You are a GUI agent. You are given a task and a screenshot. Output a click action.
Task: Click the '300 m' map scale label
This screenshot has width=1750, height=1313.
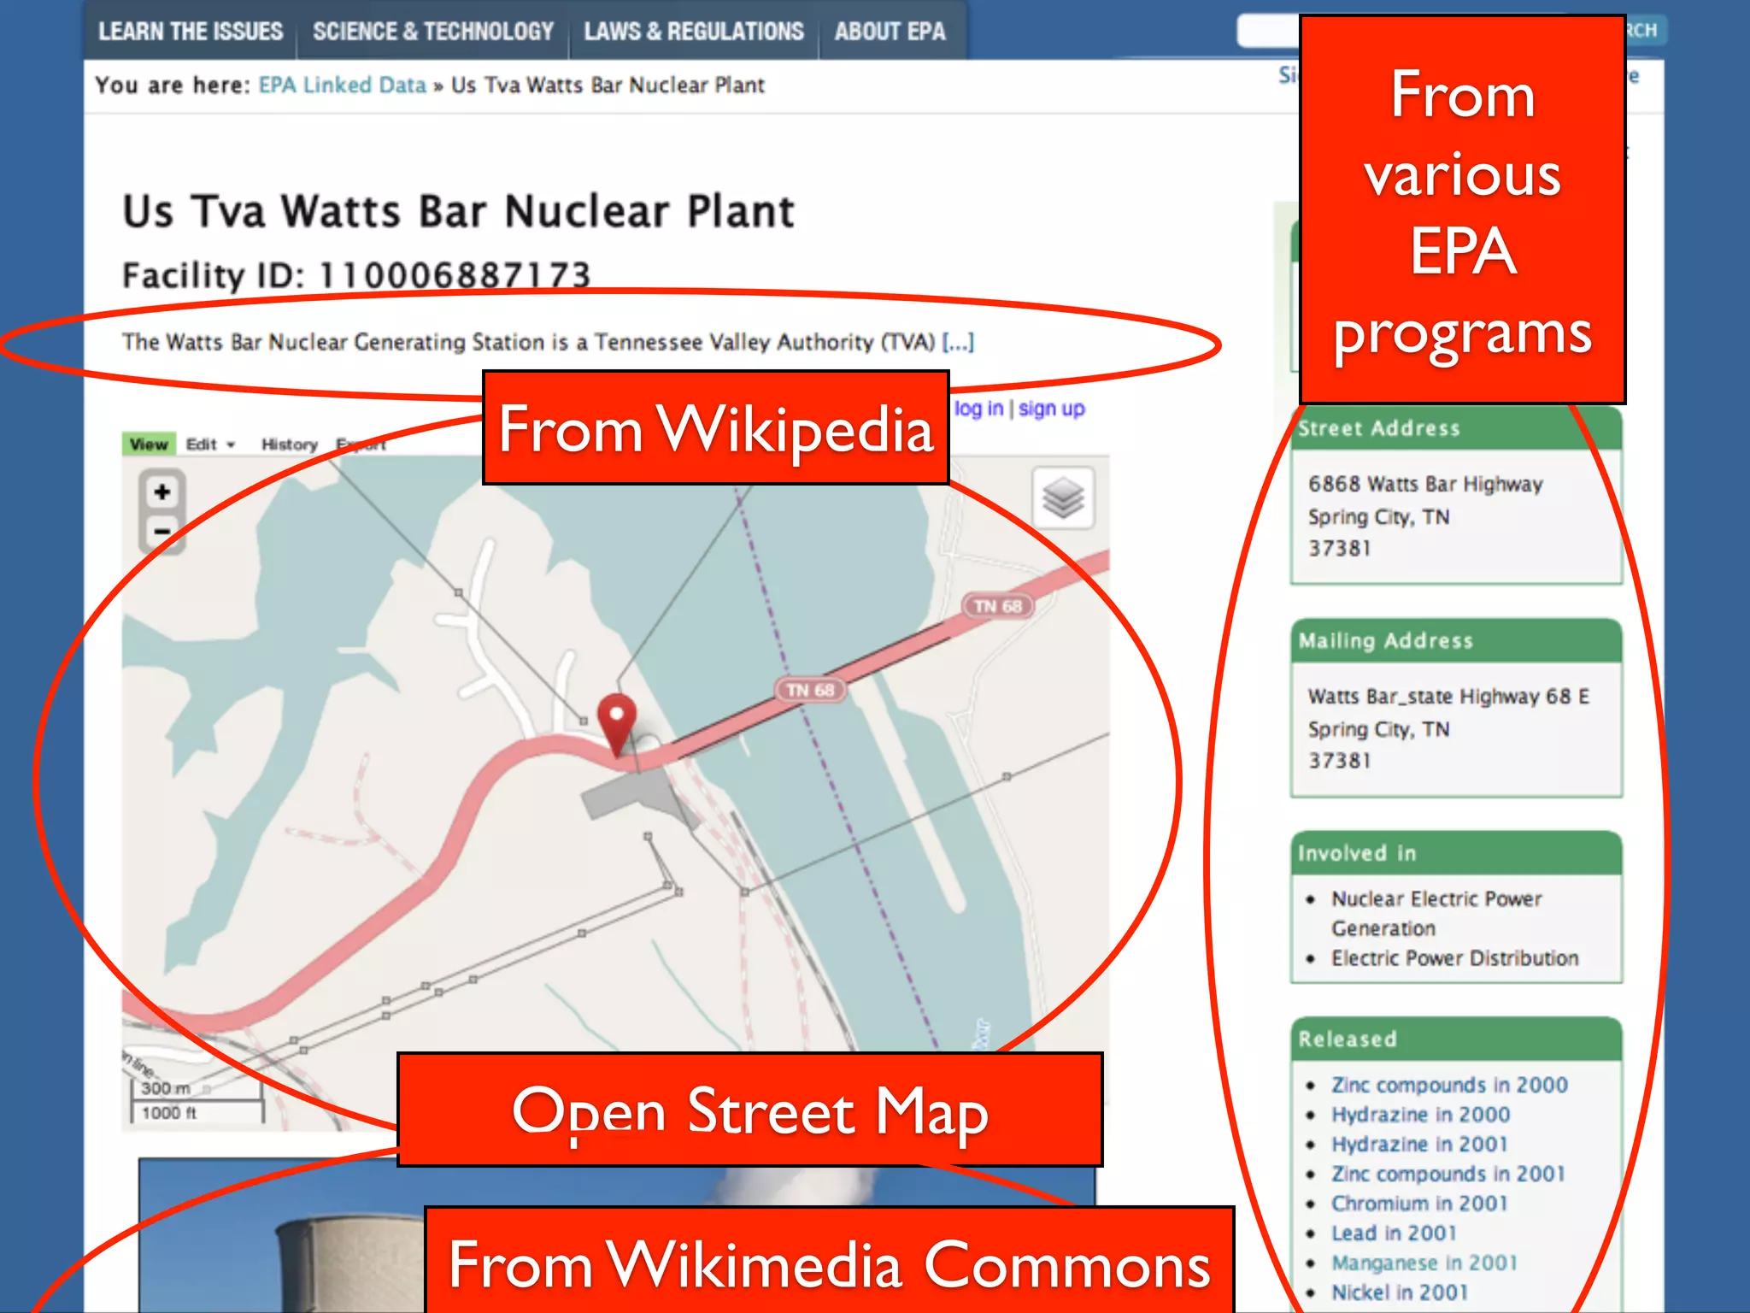tap(166, 1088)
